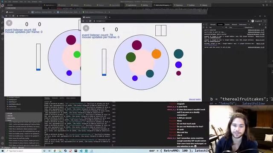Click the vertical blue meter in the back game
The width and height of the screenshot is (273, 153).
click(38, 57)
